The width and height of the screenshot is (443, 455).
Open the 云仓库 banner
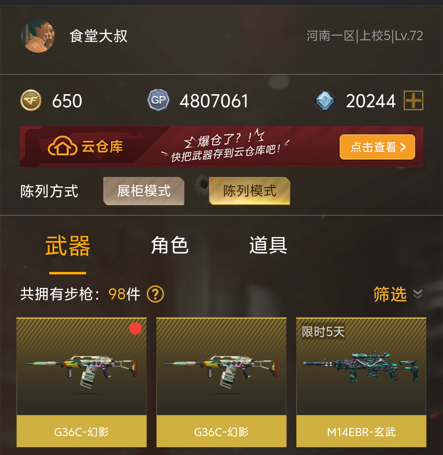pyautogui.click(x=221, y=147)
